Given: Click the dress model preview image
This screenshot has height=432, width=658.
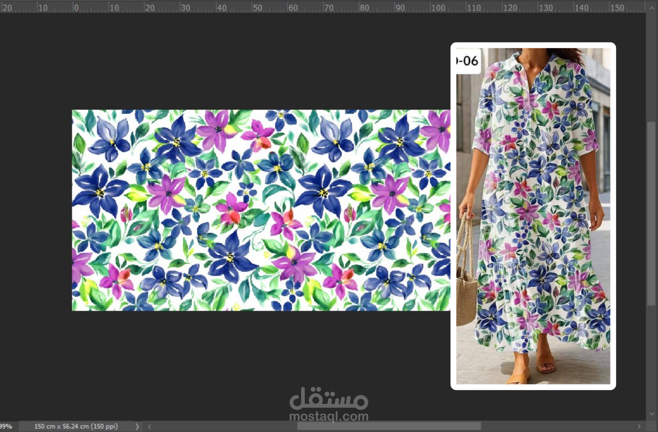Looking at the screenshot, I should [x=533, y=216].
